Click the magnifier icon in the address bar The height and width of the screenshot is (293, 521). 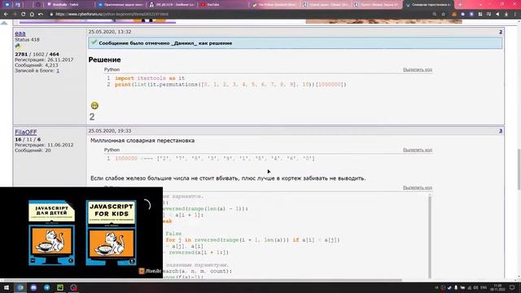(435, 15)
